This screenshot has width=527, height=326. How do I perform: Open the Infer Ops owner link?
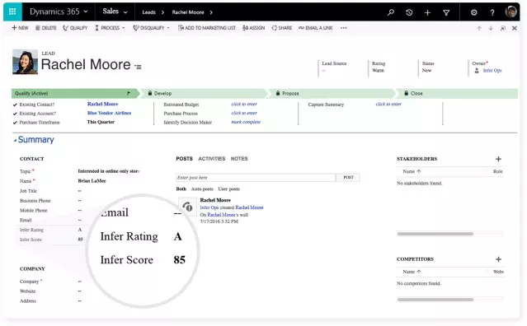click(492, 71)
